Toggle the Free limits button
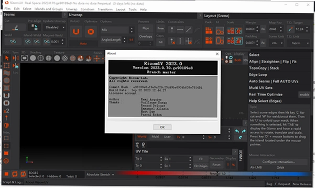 pos(160,28)
